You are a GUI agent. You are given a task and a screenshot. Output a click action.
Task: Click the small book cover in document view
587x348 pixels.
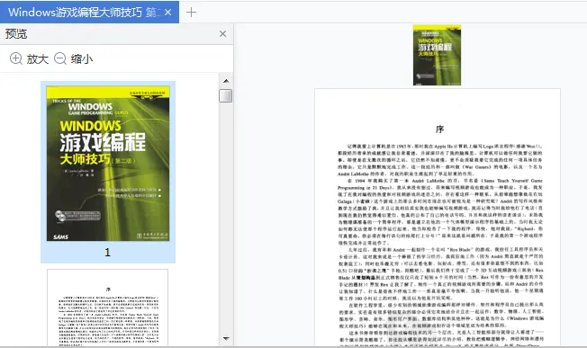(437, 56)
